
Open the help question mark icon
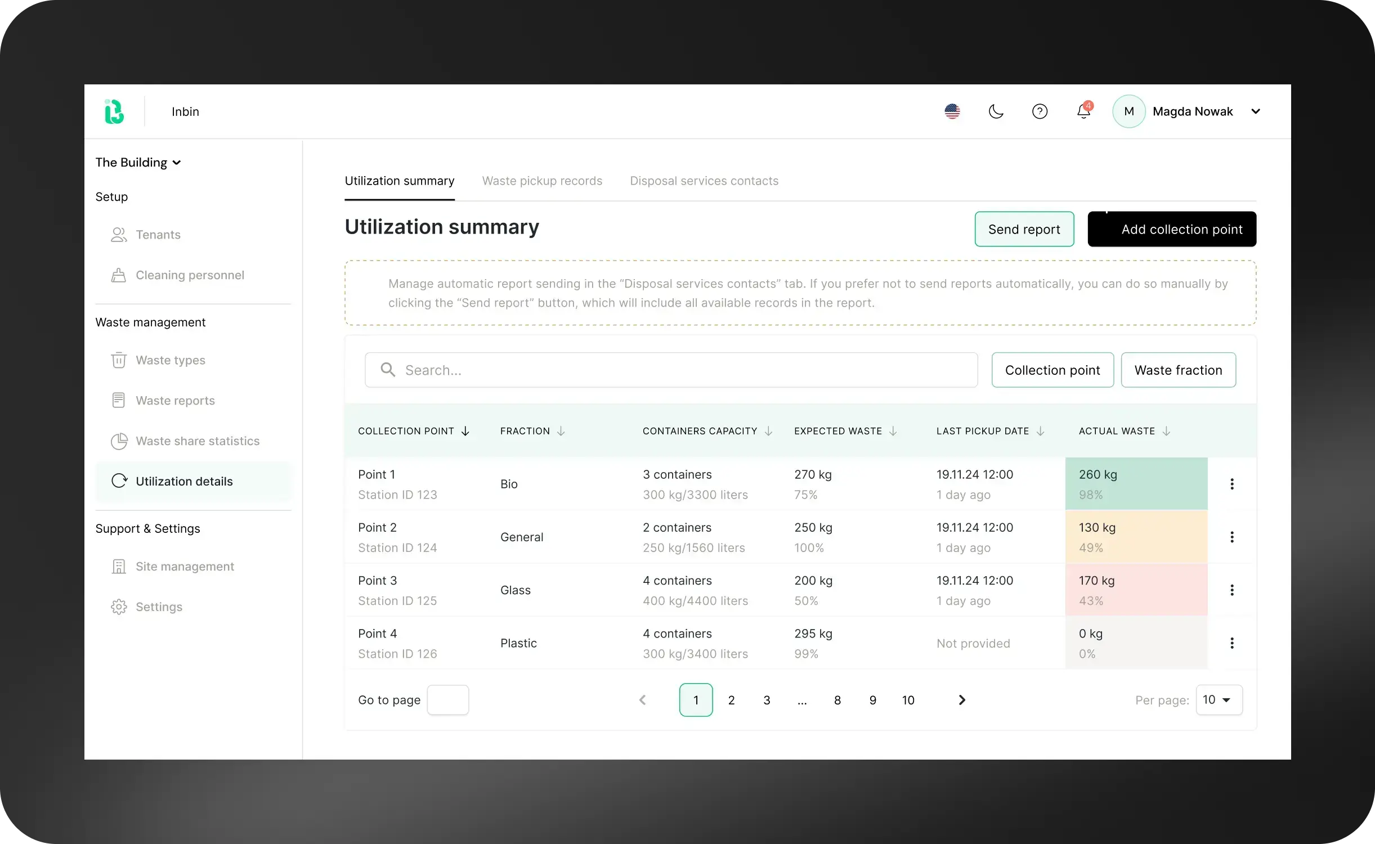[x=1040, y=111]
